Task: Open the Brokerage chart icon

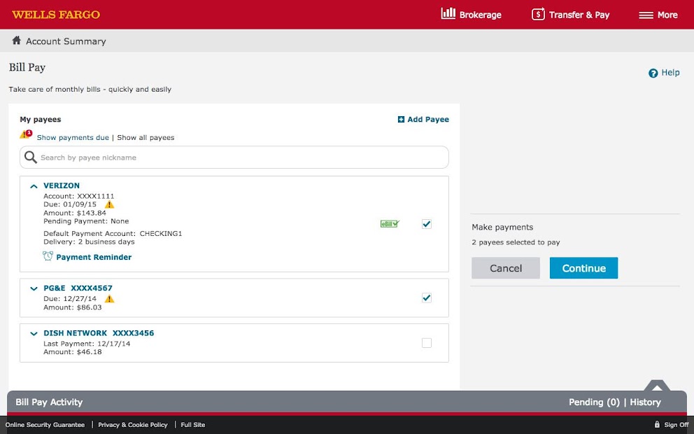Action: [448, 13]
